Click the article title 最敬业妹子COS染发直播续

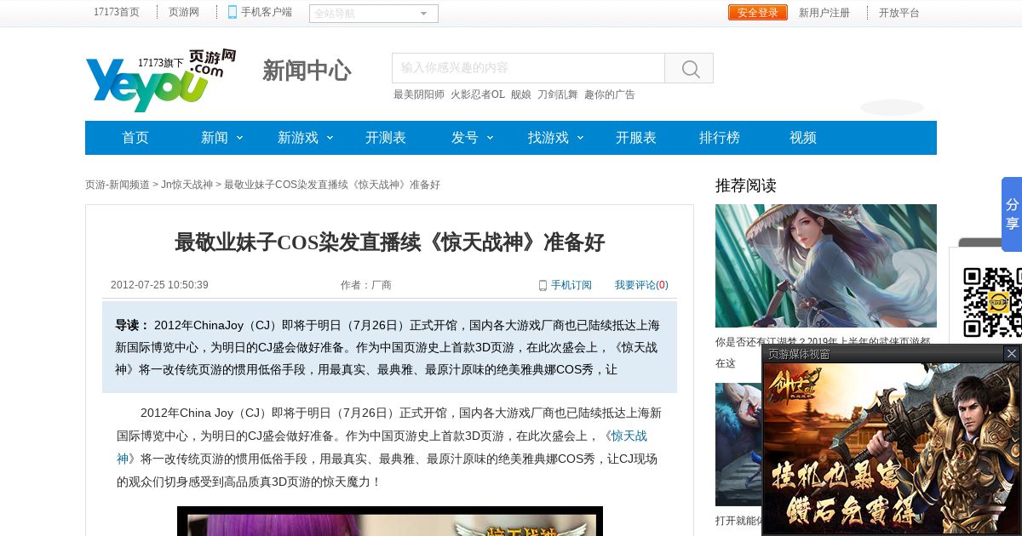pos(390,242)
